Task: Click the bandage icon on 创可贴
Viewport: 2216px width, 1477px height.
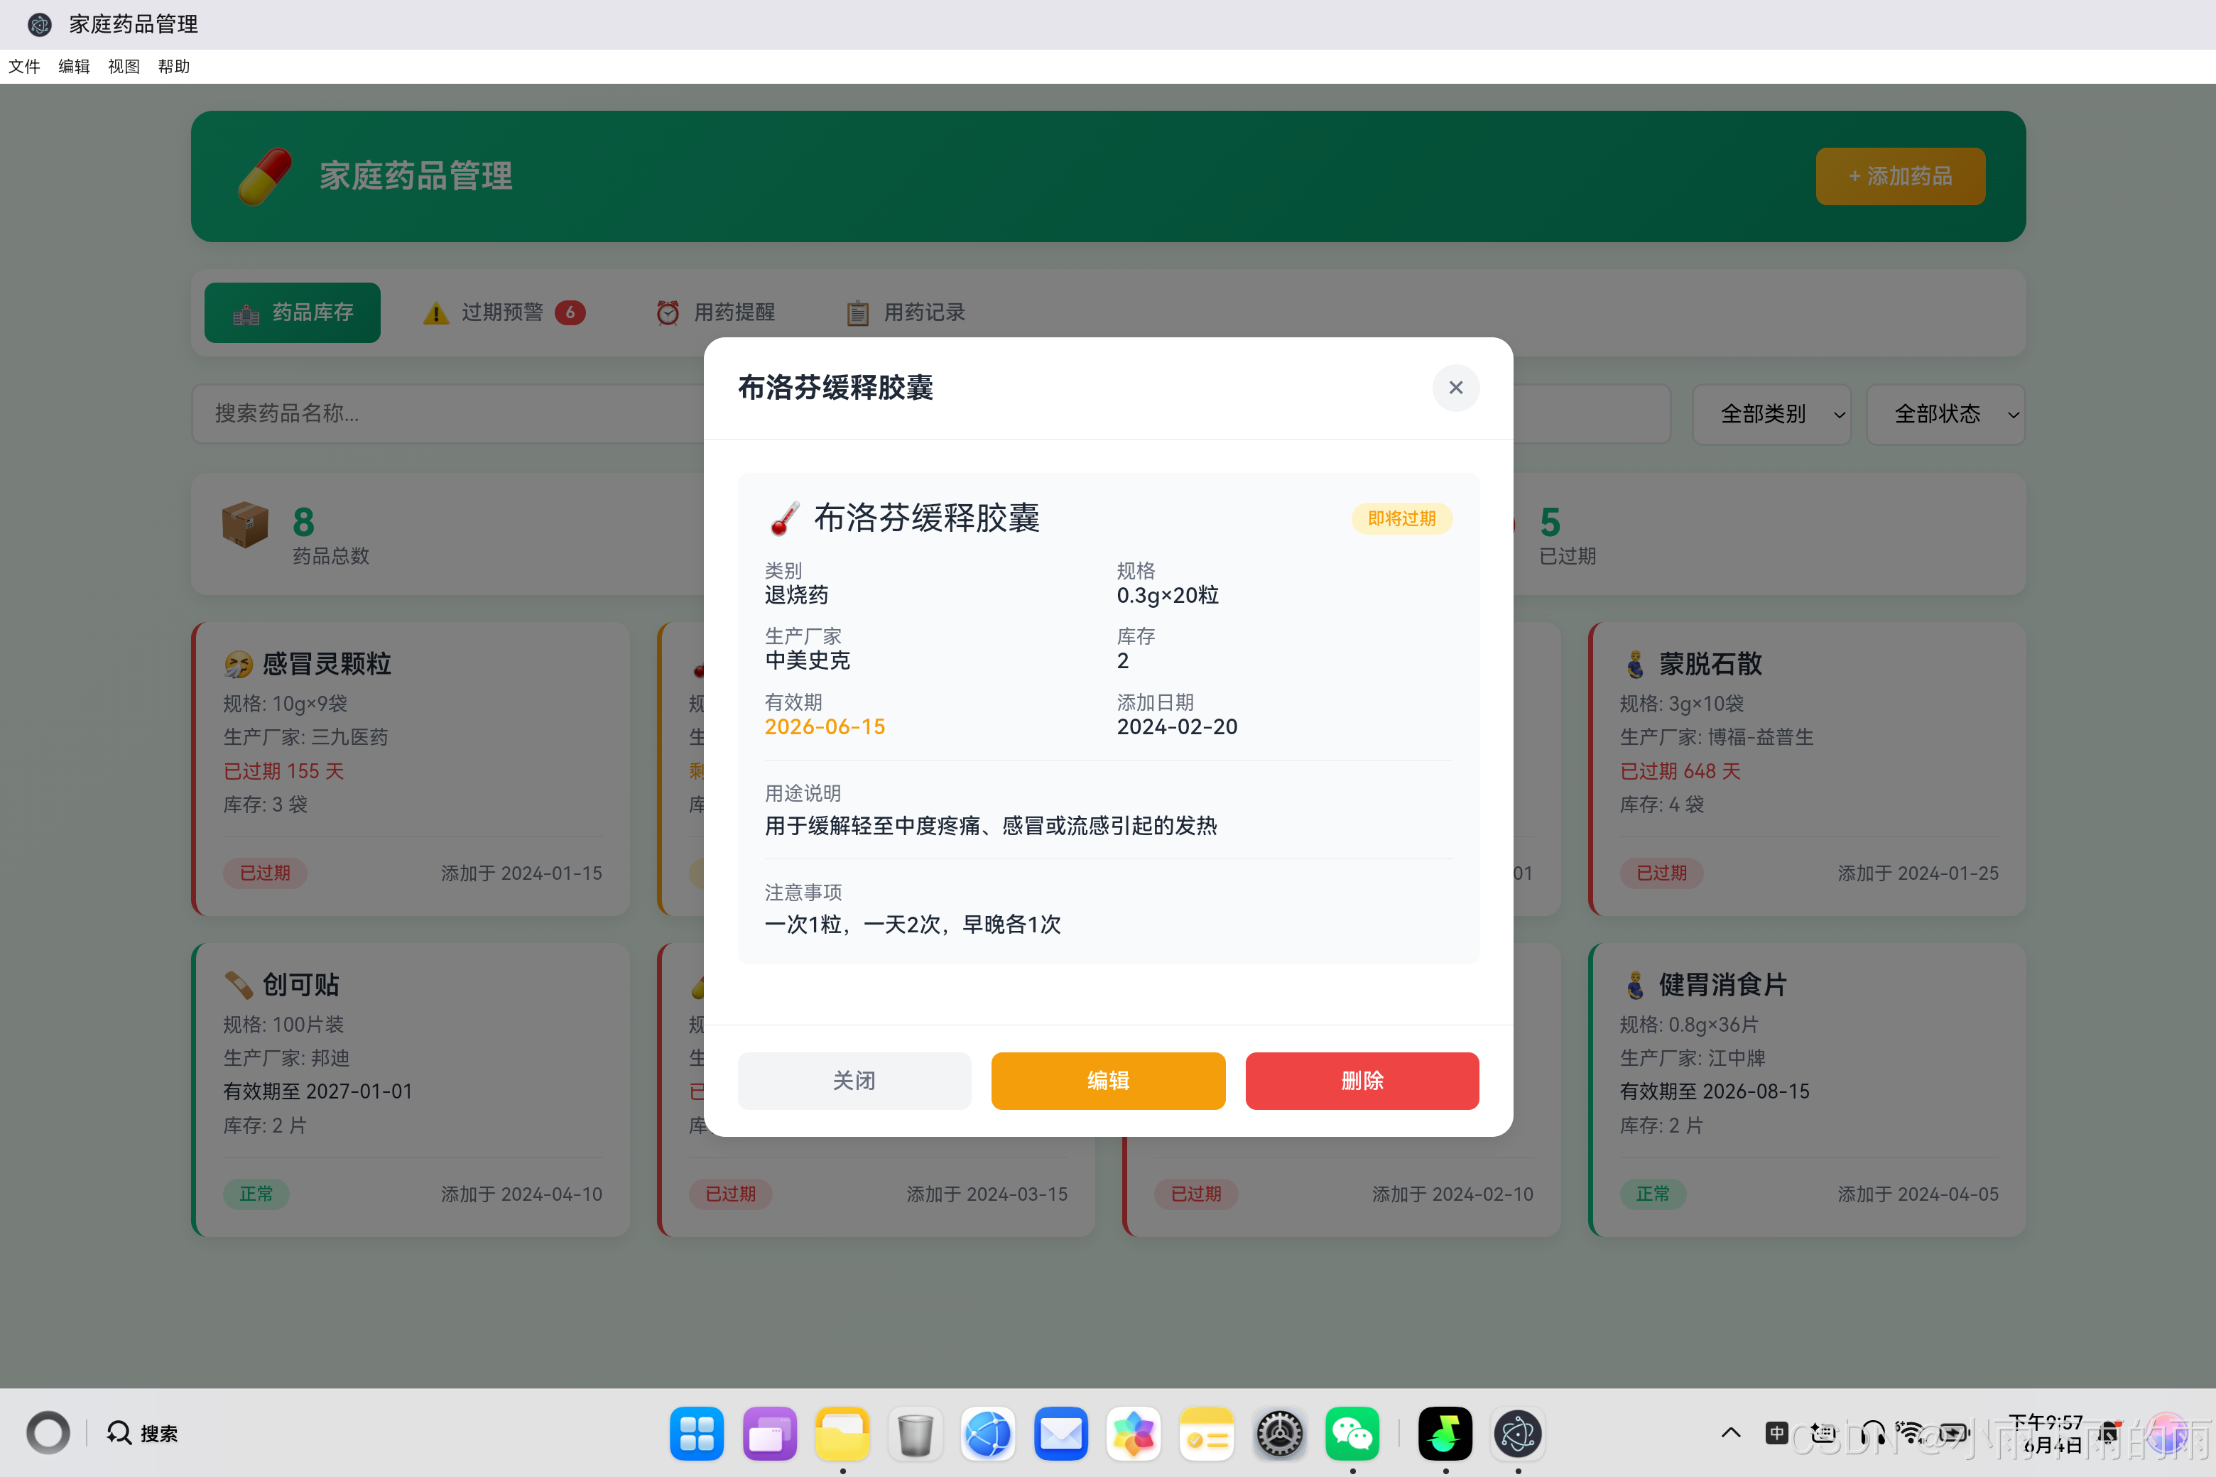Action: point(239,986)
